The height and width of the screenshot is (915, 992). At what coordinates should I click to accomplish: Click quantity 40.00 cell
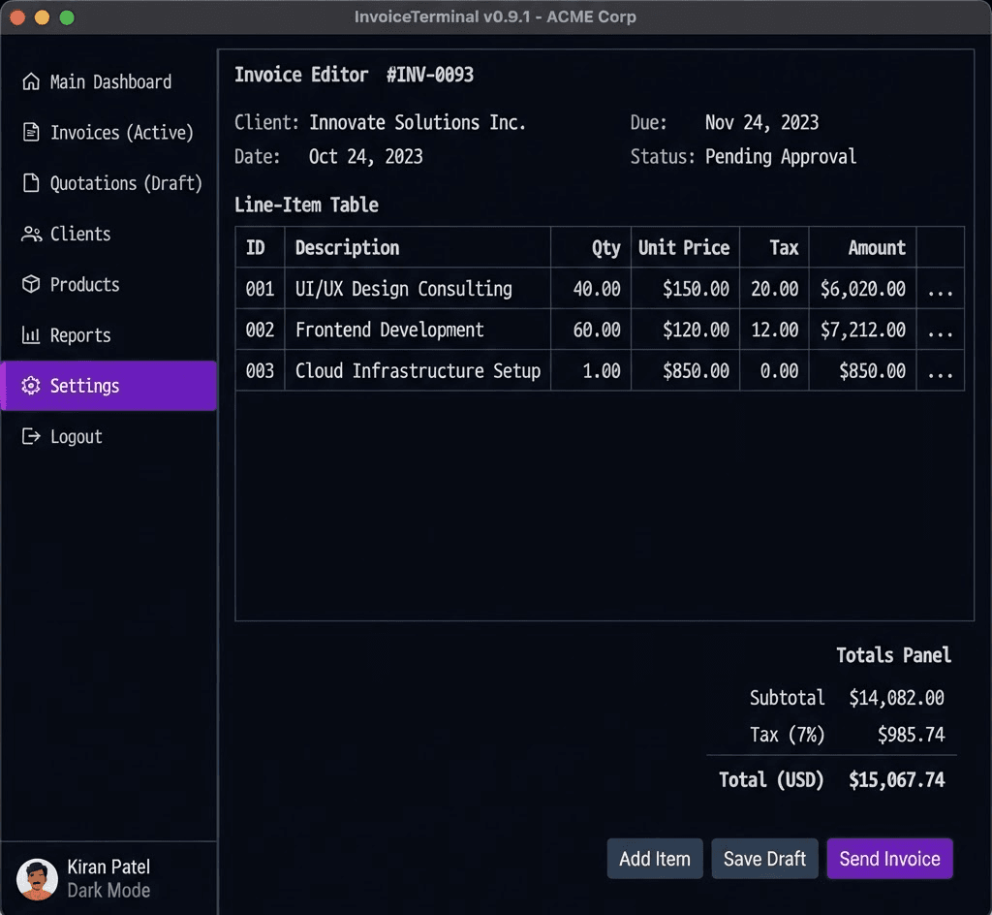(591, 289)
